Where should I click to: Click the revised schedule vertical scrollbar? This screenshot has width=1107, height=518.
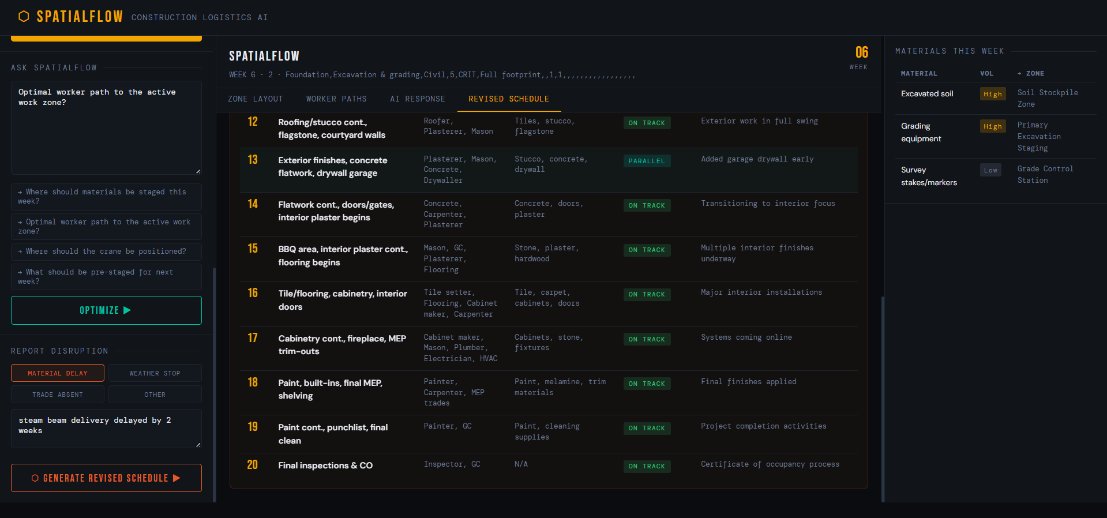pyautogui.click(x=883, y=398)
